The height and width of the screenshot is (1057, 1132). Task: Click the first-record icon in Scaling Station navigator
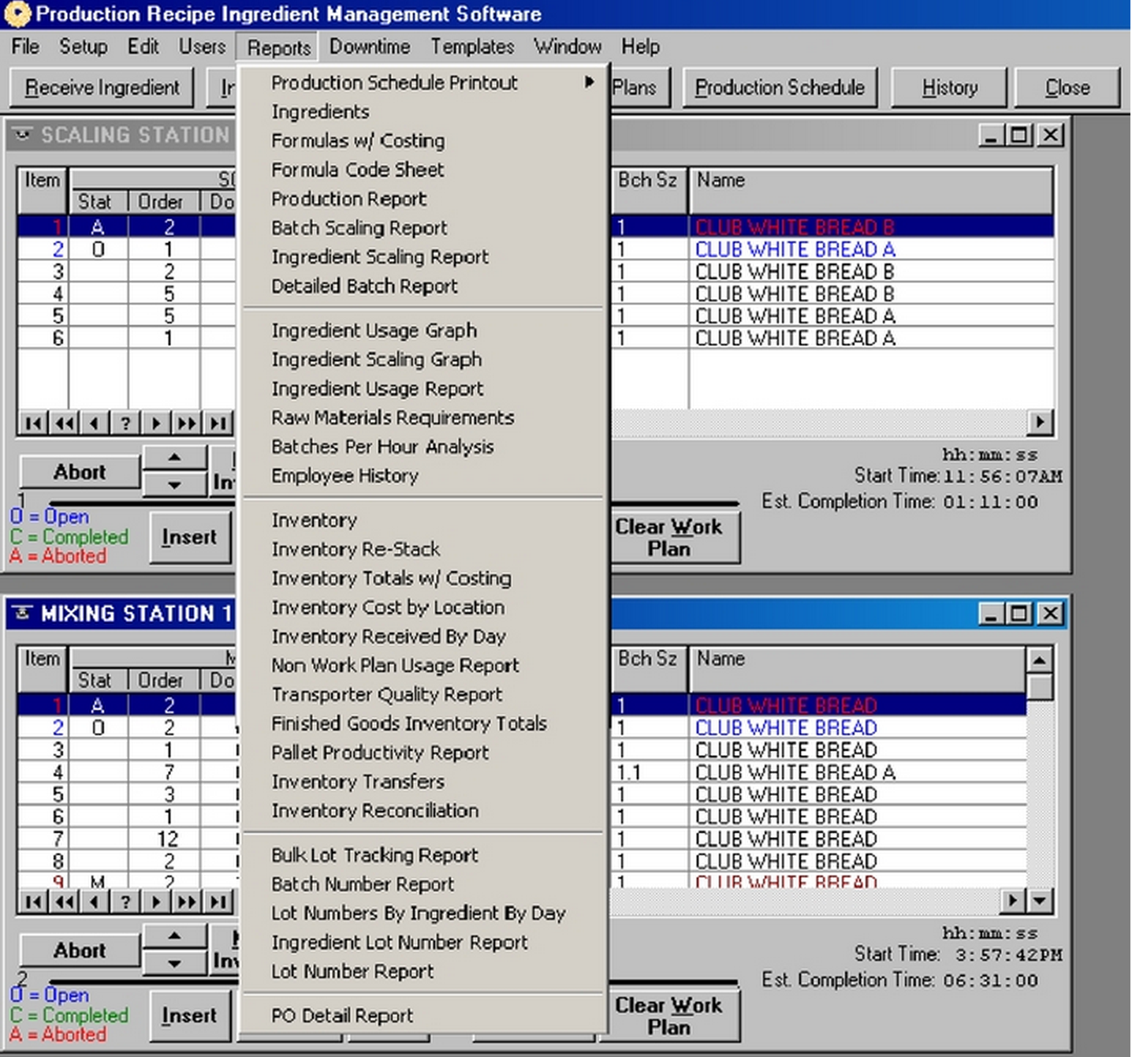[x=32, y=423]
